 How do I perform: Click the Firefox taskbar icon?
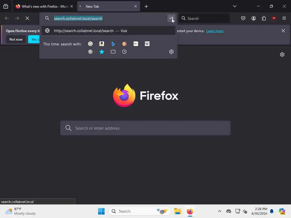[x=190, y=211]
